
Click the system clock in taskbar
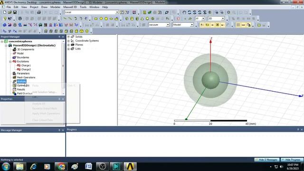click(x=293, y=167)
